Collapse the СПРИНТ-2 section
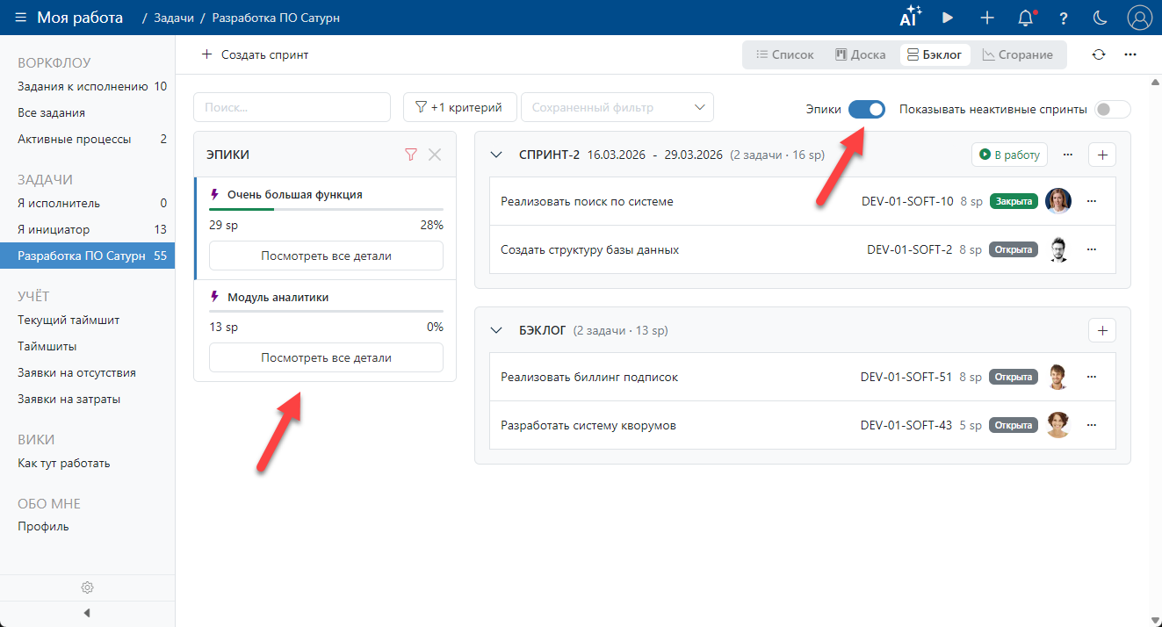The height and width of the screenshot is (627, 1162). pos(496,155)
